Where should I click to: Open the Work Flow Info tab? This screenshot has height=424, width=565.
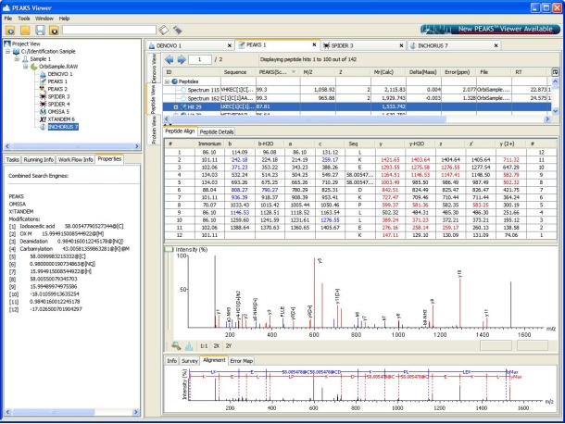[75, 159]
